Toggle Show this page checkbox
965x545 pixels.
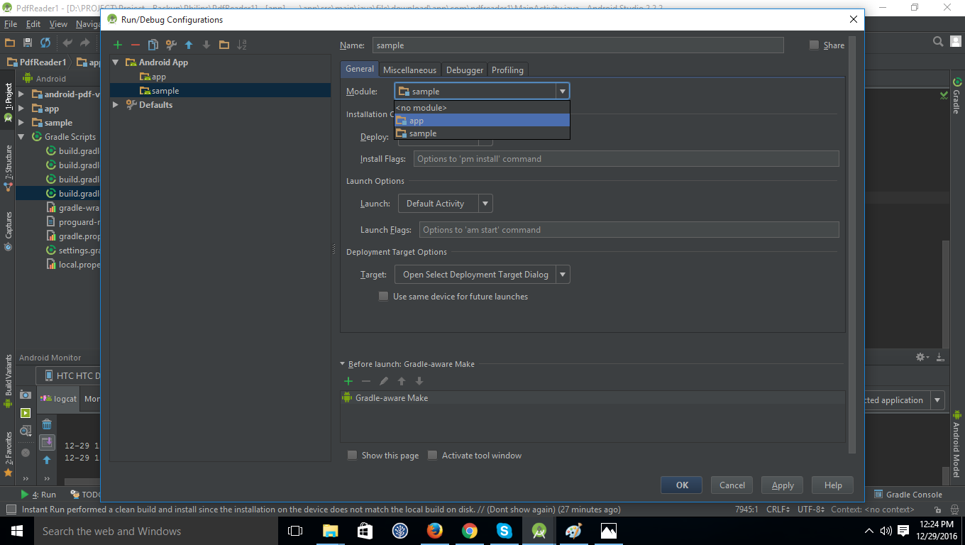click(x=352, y=456)
